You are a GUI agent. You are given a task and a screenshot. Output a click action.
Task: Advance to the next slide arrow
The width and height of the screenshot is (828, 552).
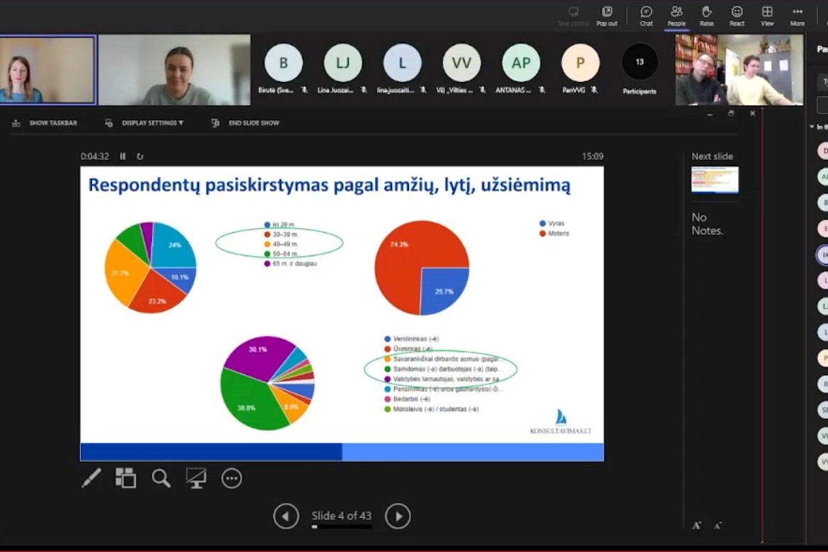(x=398, y=517)
